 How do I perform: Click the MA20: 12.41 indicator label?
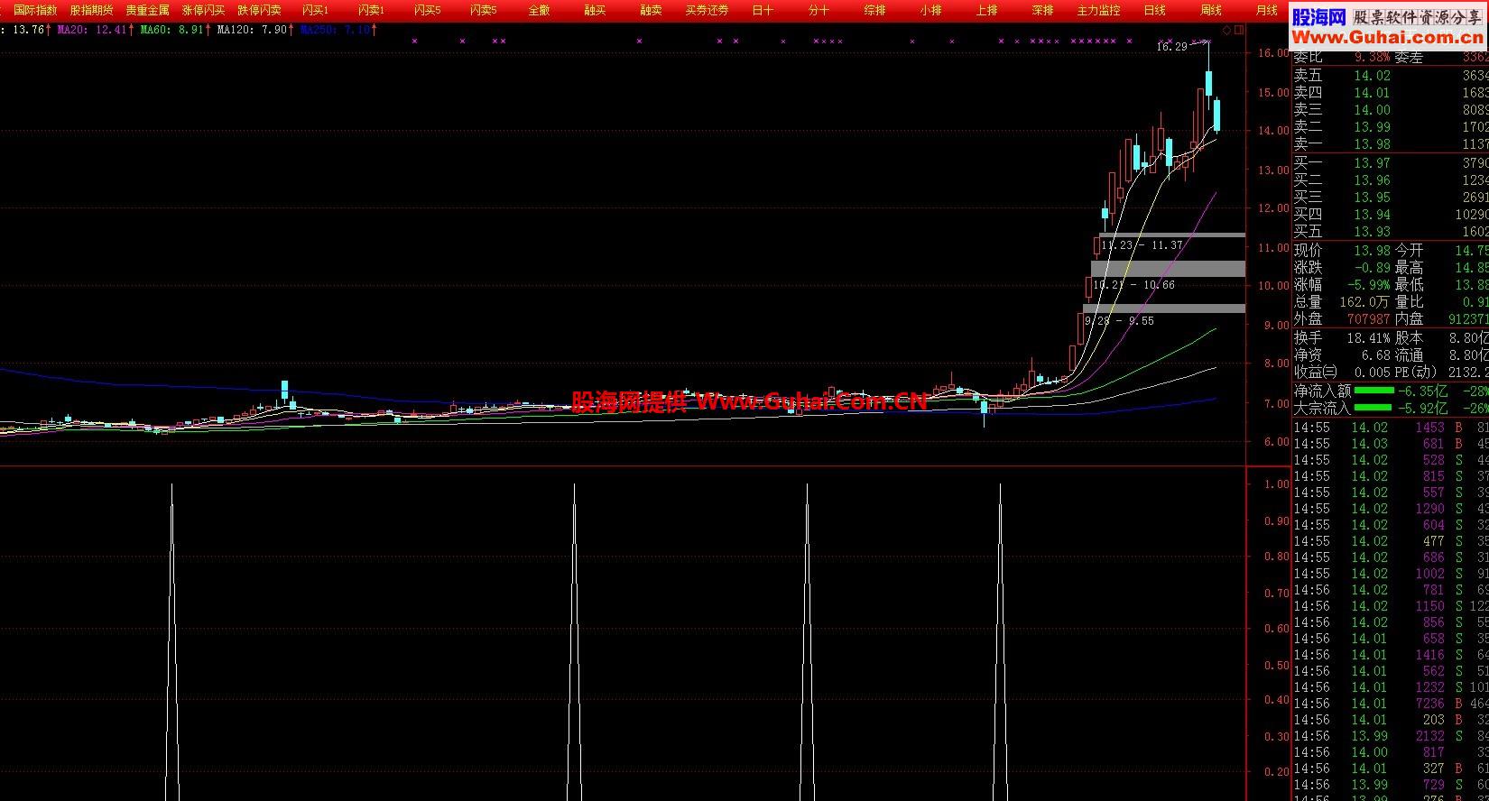92,30
